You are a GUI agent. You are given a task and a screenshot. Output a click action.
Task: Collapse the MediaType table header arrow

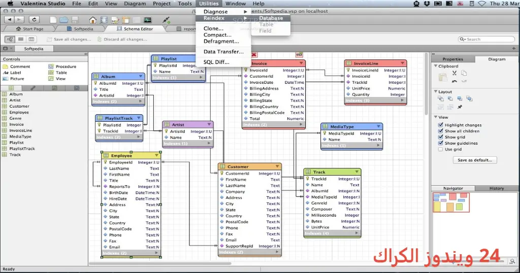[378, 126]
